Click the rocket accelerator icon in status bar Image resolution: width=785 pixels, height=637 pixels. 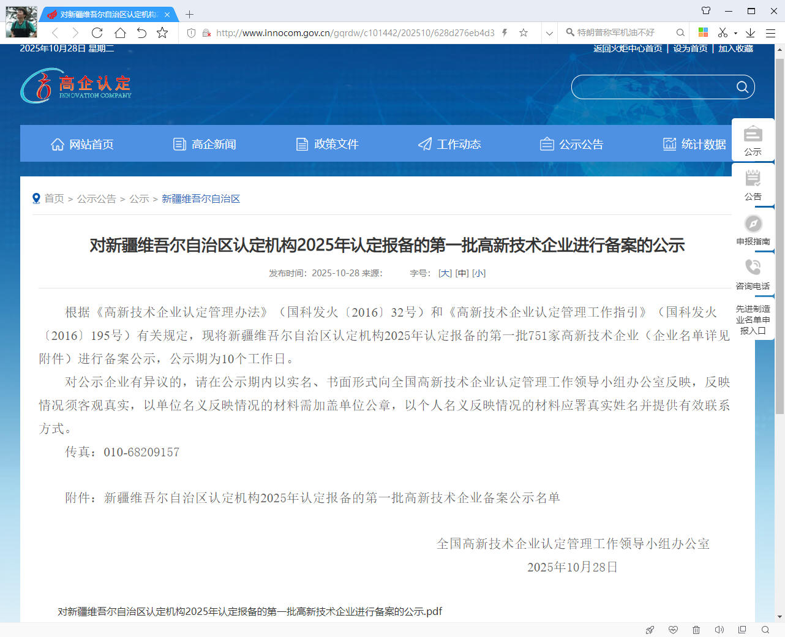coord(650,630)
